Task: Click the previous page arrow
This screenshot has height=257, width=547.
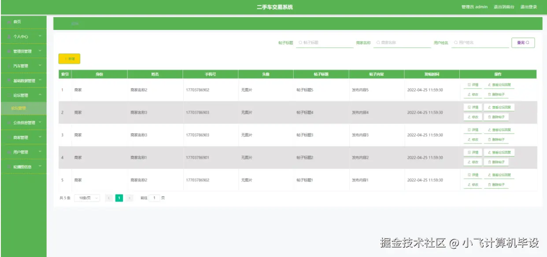Action: coord(109,198)
